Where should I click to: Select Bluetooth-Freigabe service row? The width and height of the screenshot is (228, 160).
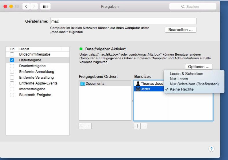point(38,95)
